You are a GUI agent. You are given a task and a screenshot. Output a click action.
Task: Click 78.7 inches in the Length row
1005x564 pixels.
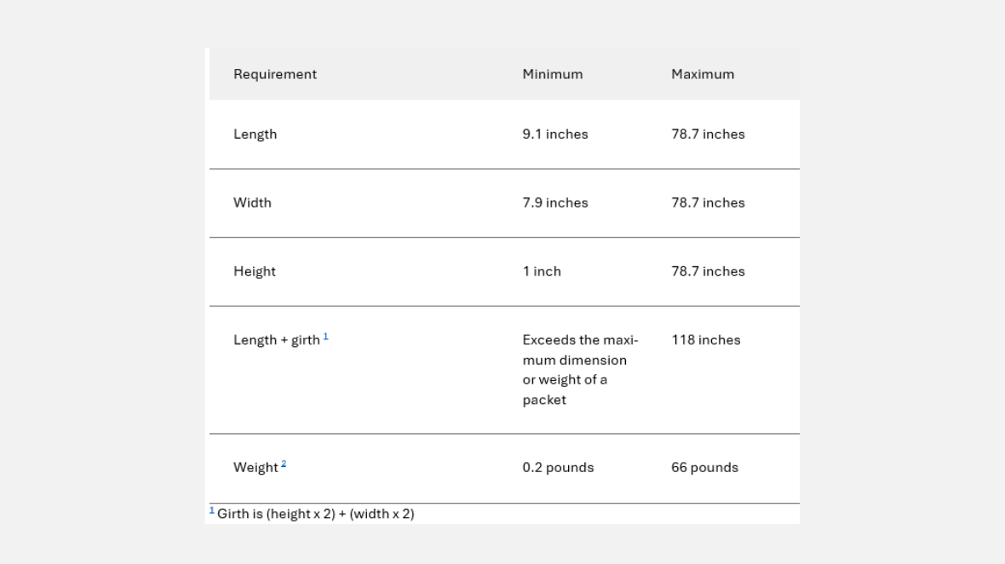[708, 134]
